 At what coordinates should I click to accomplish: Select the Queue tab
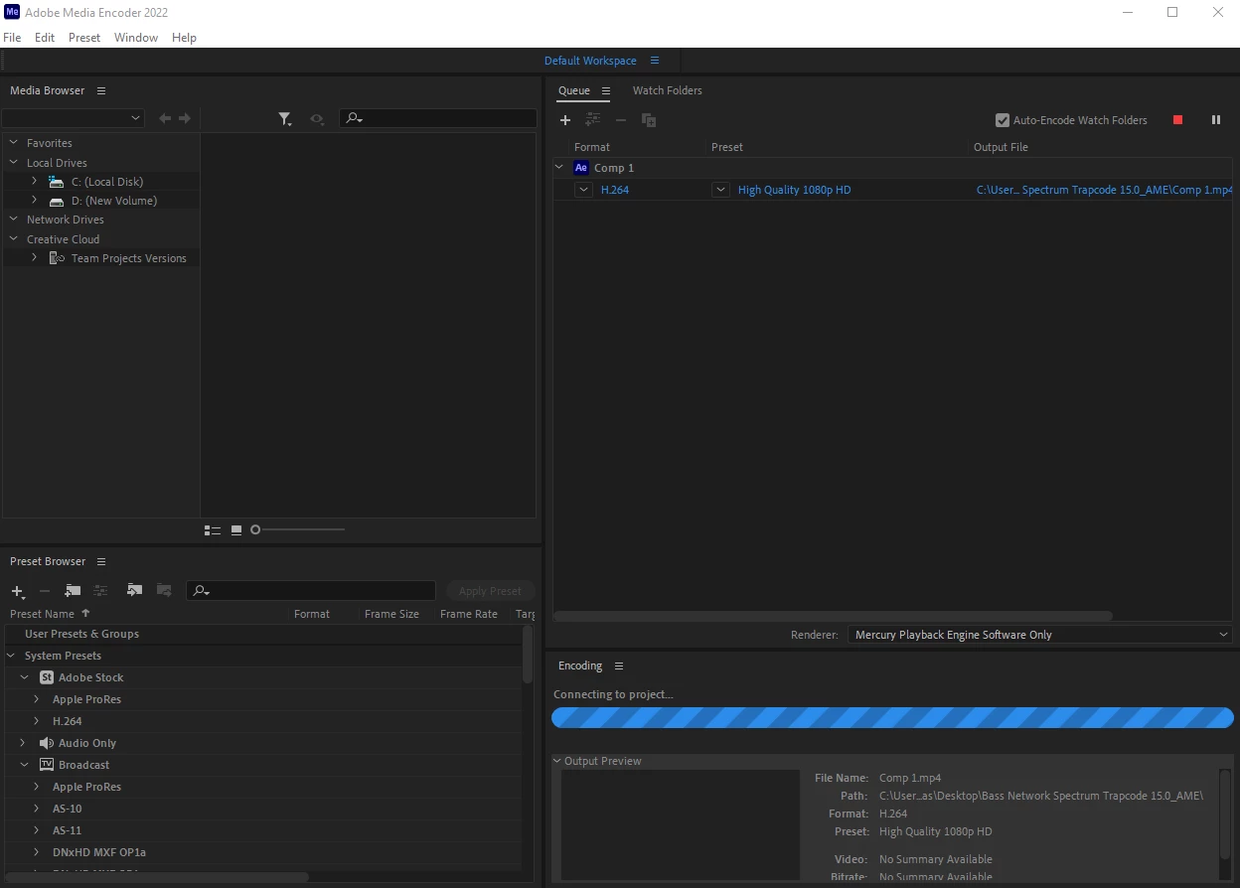tap(574, 90)
